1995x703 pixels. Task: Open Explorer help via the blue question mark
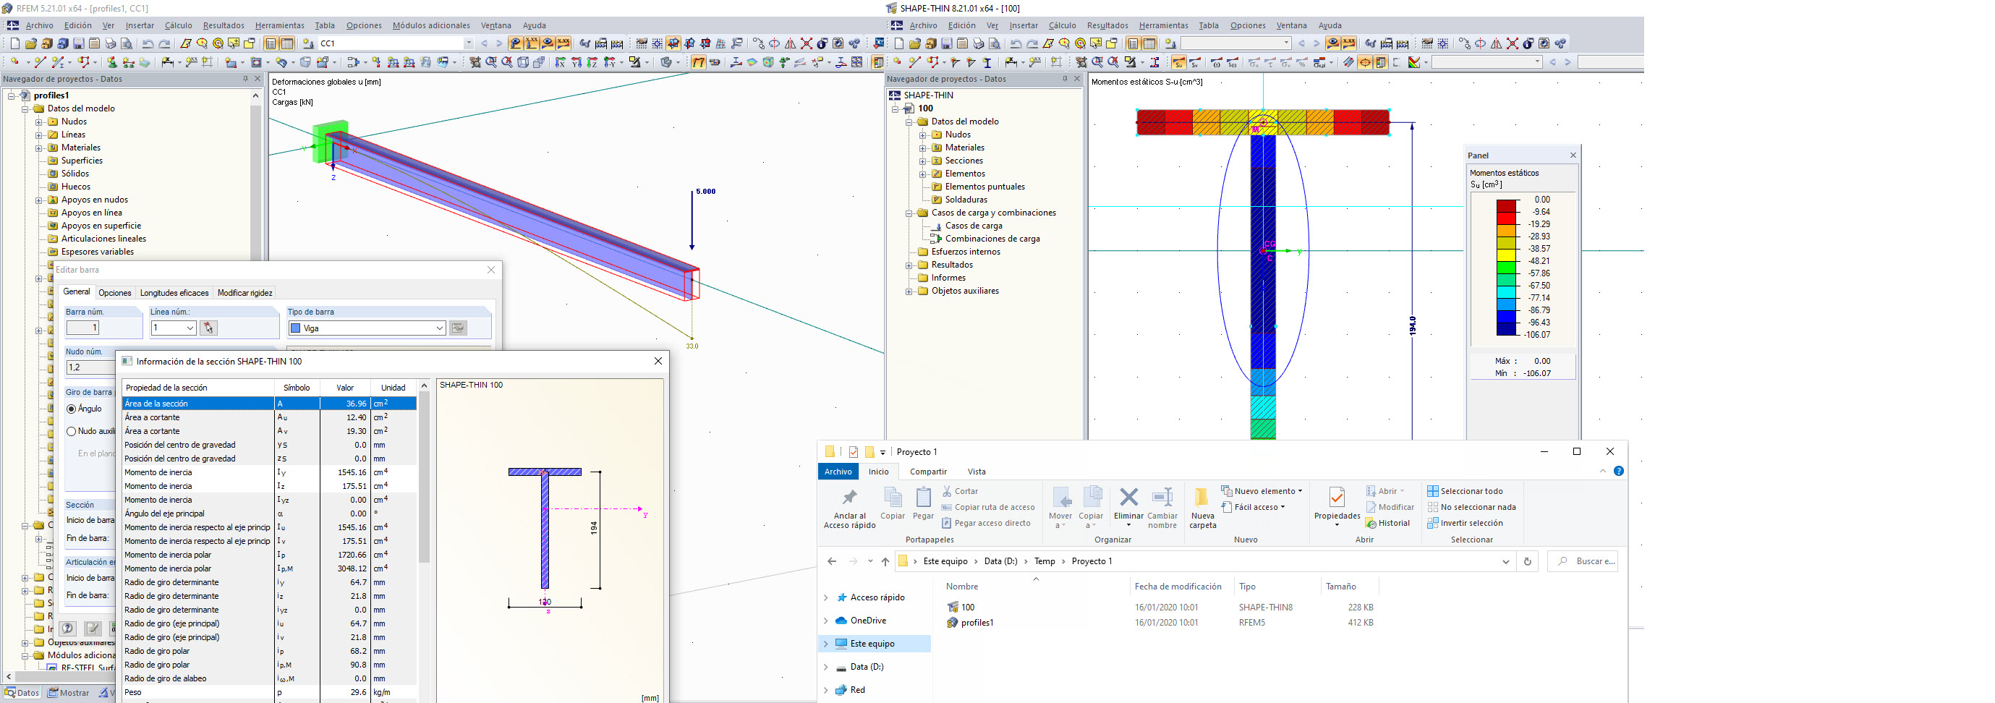pyautogui.click(x=1619, y=472)
